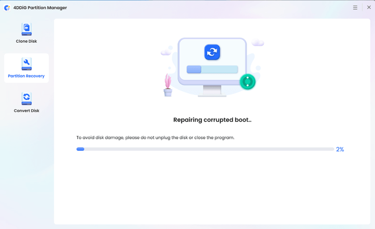Select the 'Convert Disk' label
375x229 pixels.
click(26, 111)
